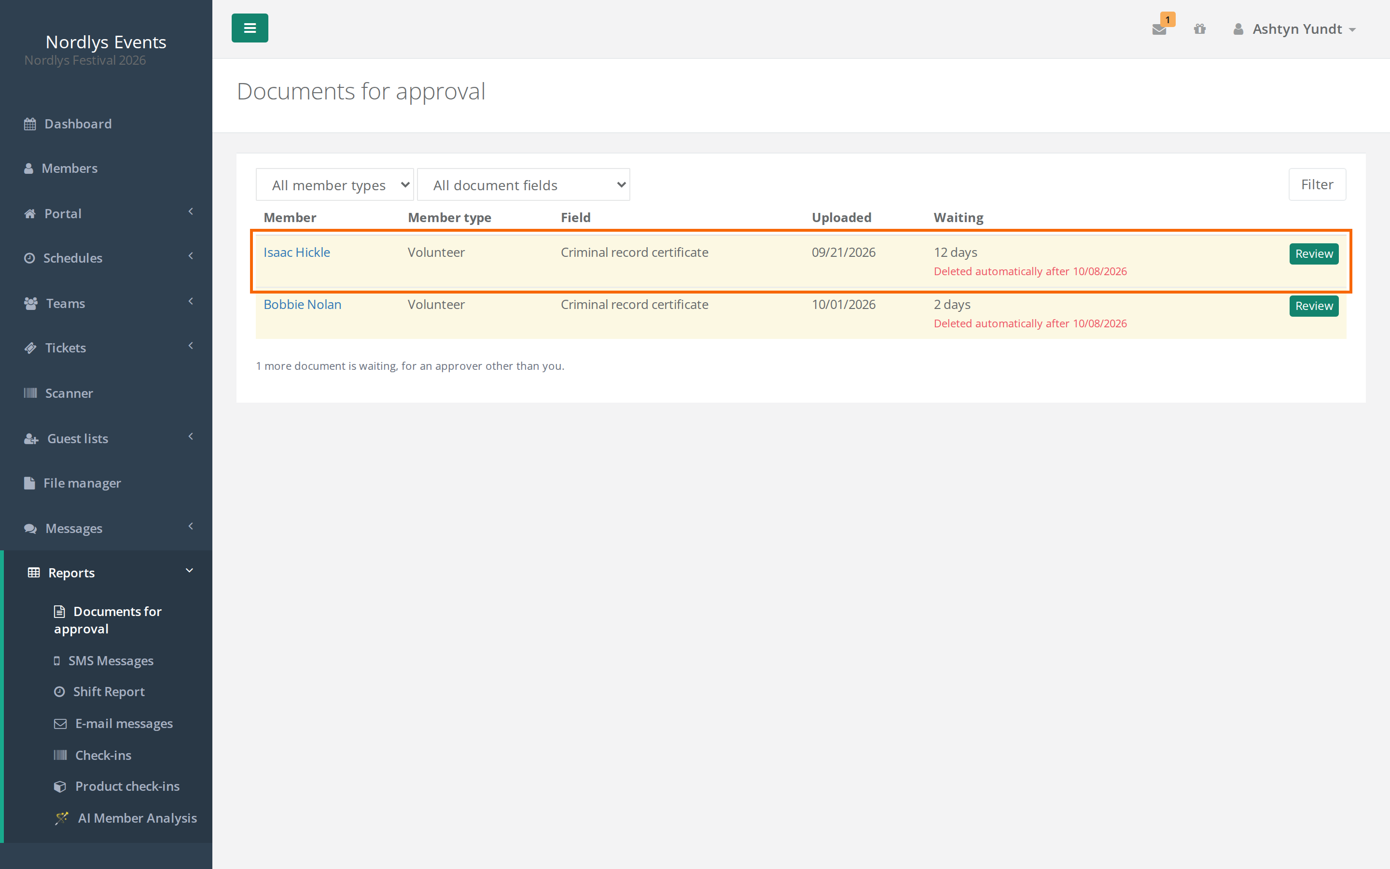The height and width of the screenshot is (869, 1390).
Task: Collapse the Reports menu chevron
Action: tap(190, 571)
